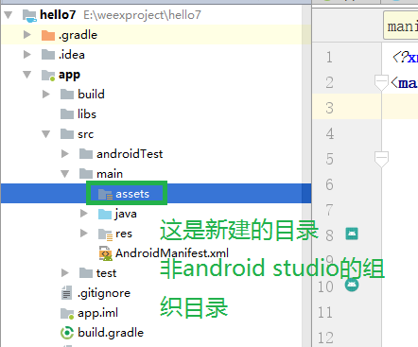The width and height of the screenshot is (418, 347).
Task: Click the blue java source folder icon
Action: click(105, 214)
